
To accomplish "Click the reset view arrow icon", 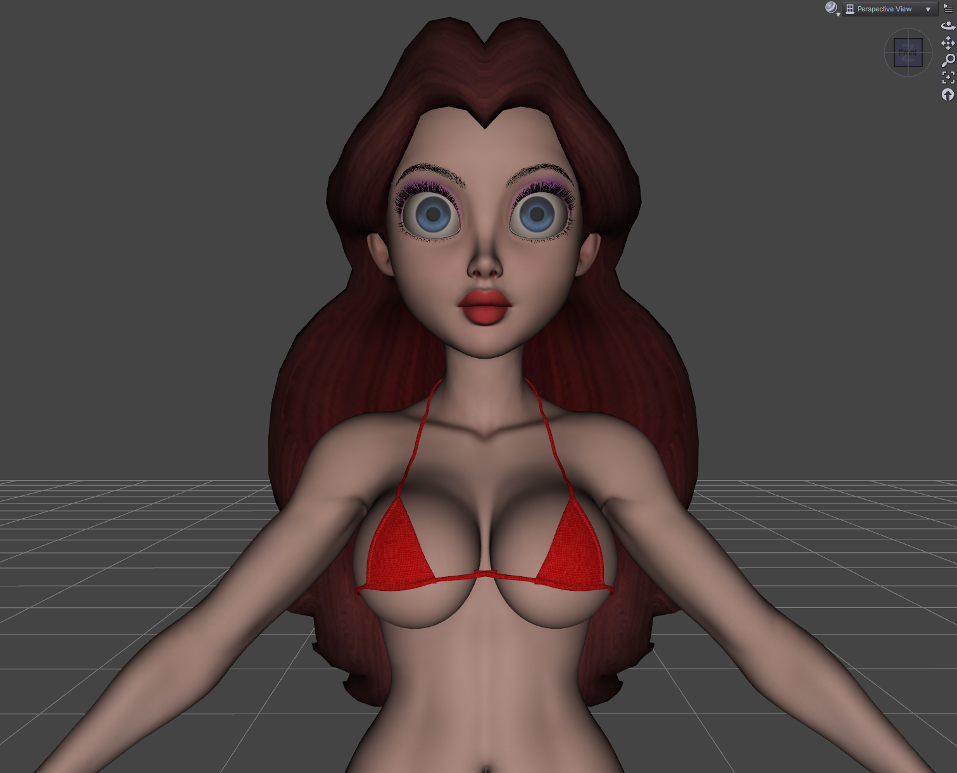I will click(948, 94).
